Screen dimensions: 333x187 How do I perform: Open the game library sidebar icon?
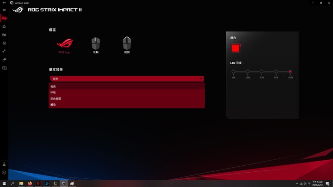[x=4, y=35]
